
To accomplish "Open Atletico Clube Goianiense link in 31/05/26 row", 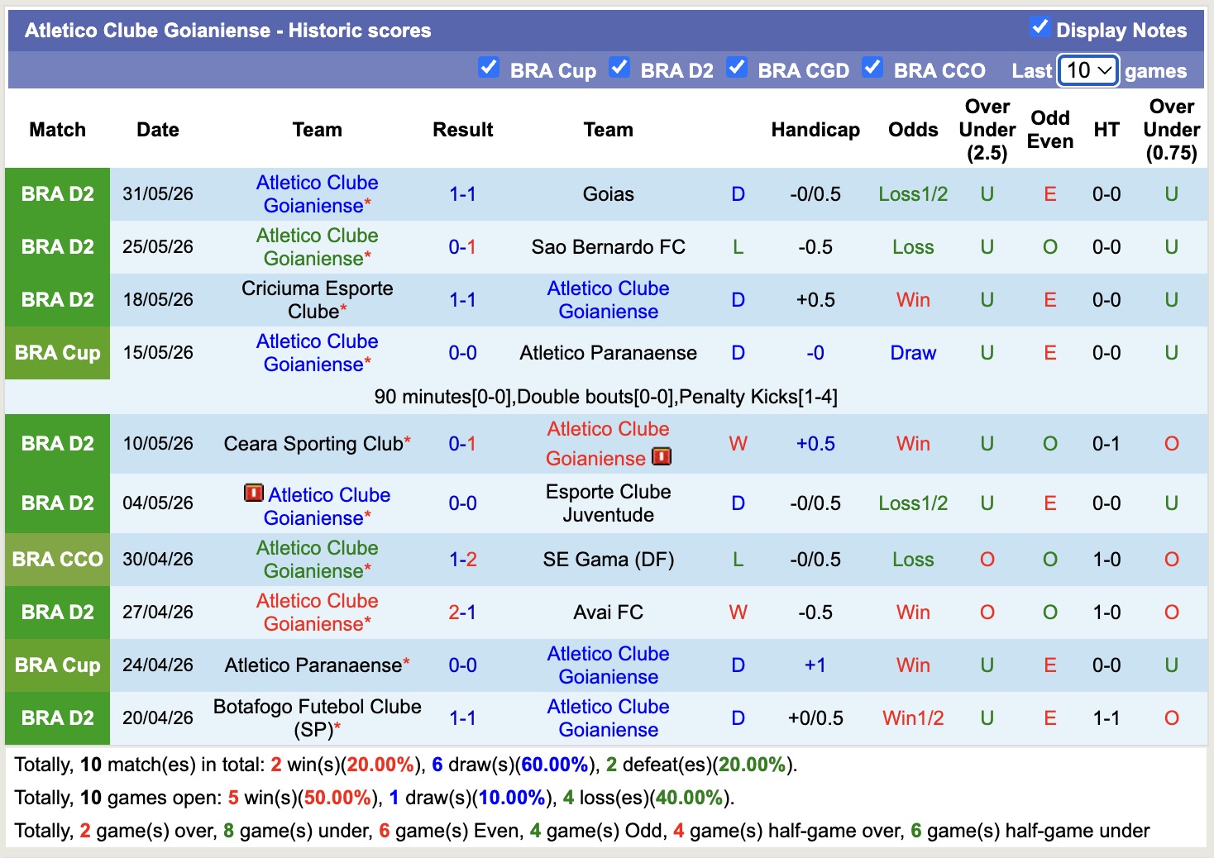I will (x=317, y=194).
